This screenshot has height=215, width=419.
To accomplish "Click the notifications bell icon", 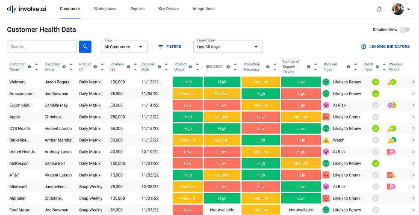I will [379, 9].
